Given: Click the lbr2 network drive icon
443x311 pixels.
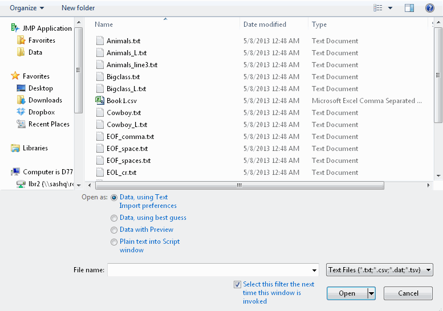Looking at the screenshot, I should 21,184.
